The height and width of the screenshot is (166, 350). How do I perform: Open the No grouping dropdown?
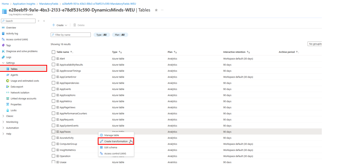coord(314,44)
